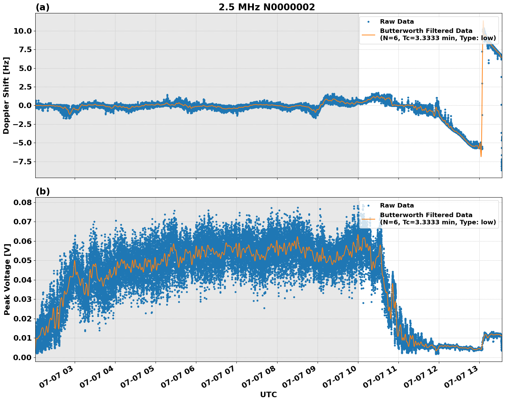Click "Raw Data" in the Peak Voltage legend
This screenshot has width=505, height=402.
(x=397, y=205)
